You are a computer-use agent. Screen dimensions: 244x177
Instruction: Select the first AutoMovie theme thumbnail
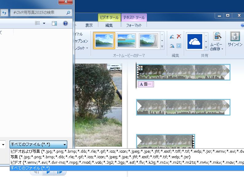[104, 41]
